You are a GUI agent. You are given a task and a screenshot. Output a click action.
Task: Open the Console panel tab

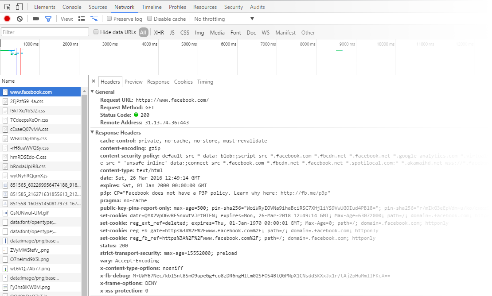tap(72, 7)
